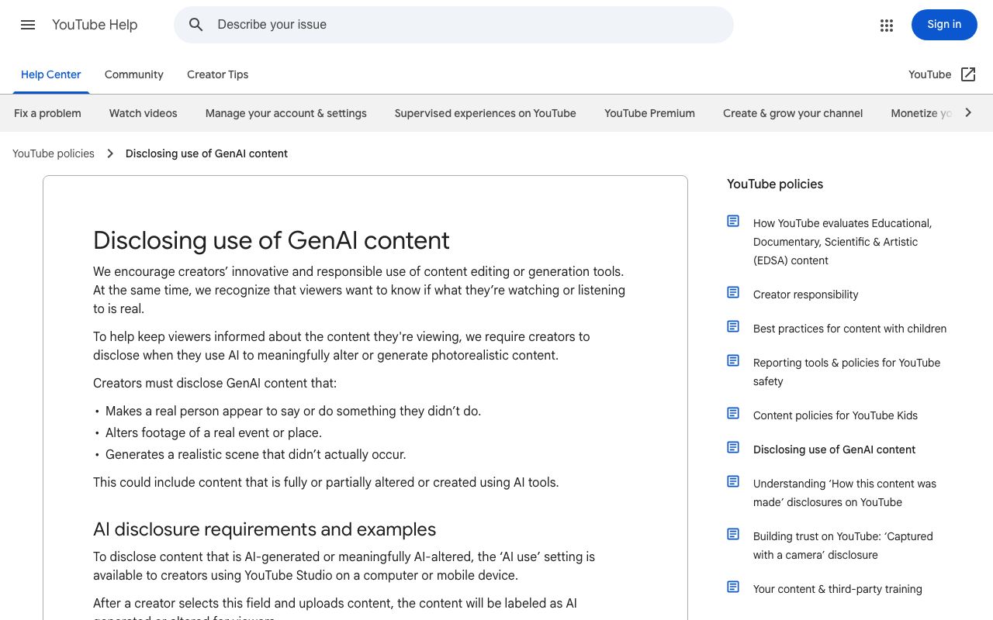The height and width of the screenshot is (620, 993).
Task: Open 'Create & grow your channel'
Action: pos(793,113)
